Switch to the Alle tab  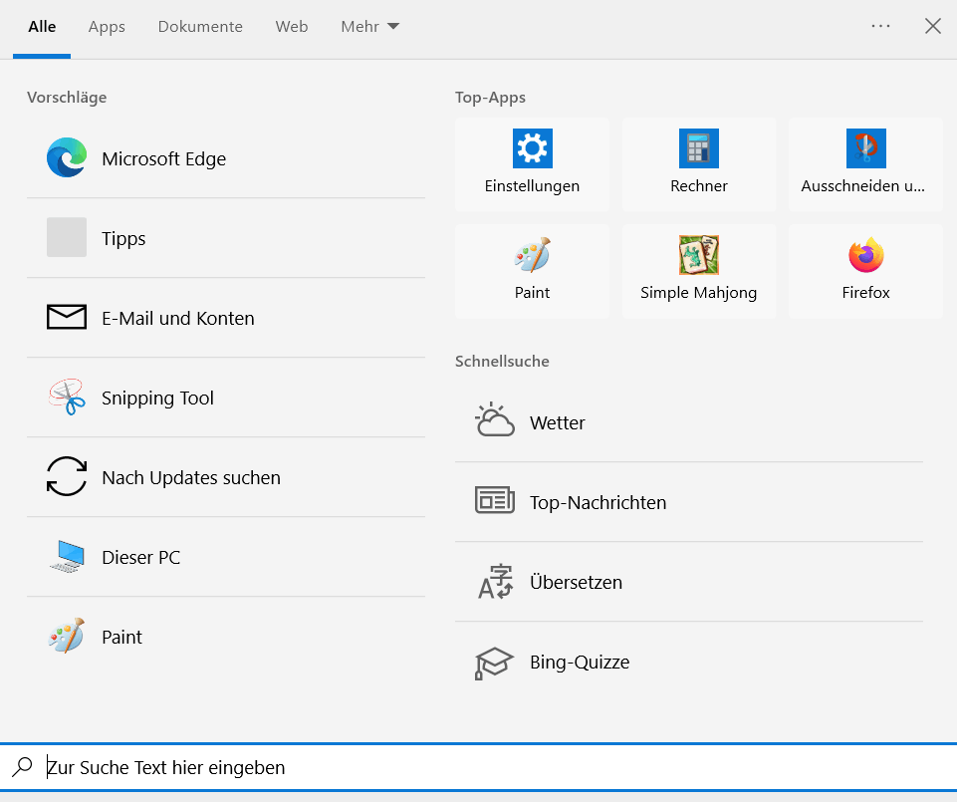coord(42,26)
